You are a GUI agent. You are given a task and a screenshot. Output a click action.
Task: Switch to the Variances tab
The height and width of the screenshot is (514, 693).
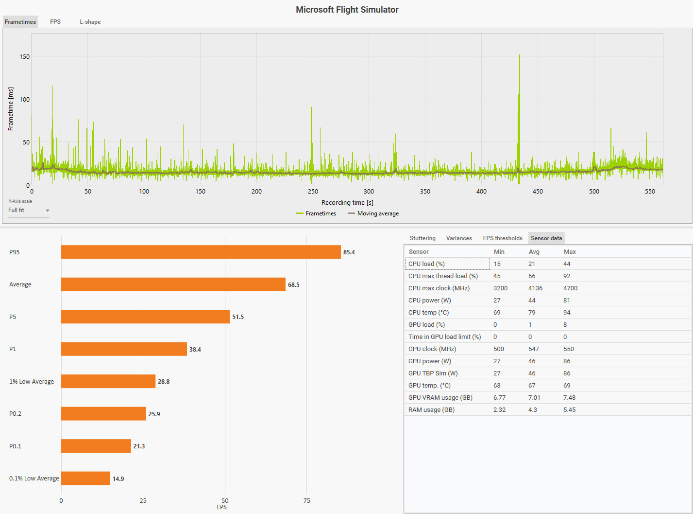[459, 238]
